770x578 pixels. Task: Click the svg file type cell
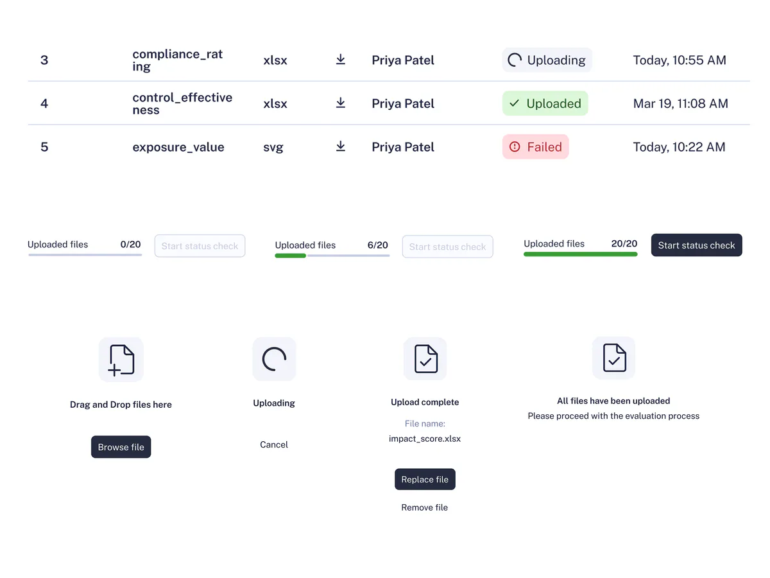pos(273,148)
